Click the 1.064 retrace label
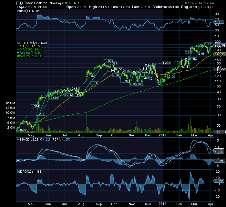Screen dimensions: 226x207 pyautogui.click(x=203, y=54)
